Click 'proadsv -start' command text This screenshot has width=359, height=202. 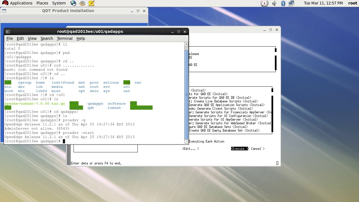[79, 133]
